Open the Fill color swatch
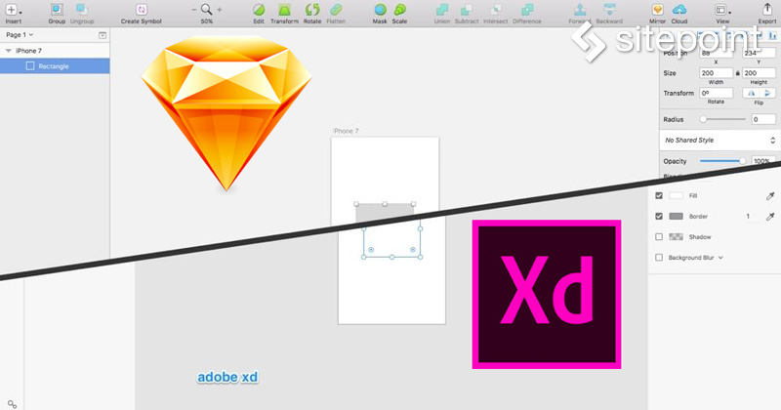 point(676,196)
